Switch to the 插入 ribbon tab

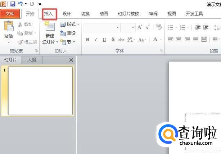coord(48,14)
